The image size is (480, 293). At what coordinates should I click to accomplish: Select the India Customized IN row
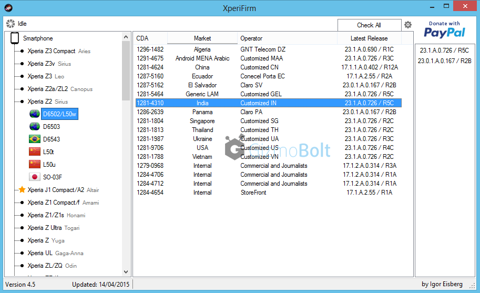click(269, 103)
